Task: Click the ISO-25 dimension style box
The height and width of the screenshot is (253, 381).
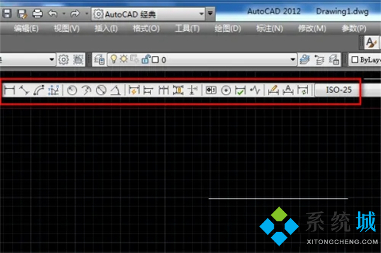Action: [x=338, y=90]
